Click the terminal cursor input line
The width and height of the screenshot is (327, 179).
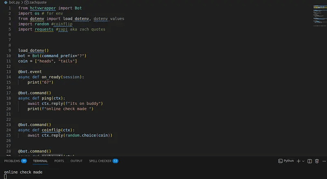[x=5, y=177]
